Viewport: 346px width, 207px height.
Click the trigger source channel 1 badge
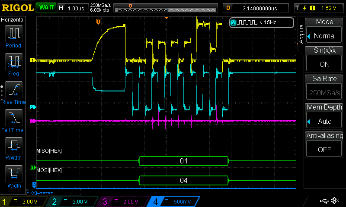click(x=312, y=8)
